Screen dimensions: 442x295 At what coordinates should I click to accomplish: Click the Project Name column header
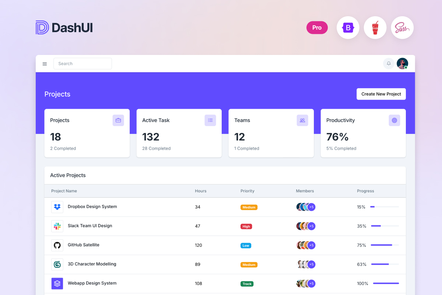(x=64, y=191)
